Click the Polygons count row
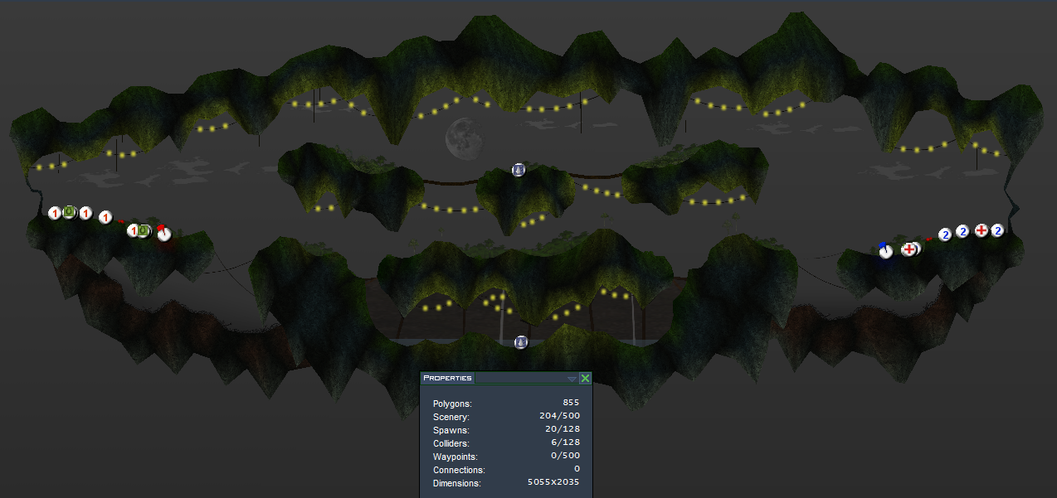This screenshot has width=1057, height=498. 506,404
